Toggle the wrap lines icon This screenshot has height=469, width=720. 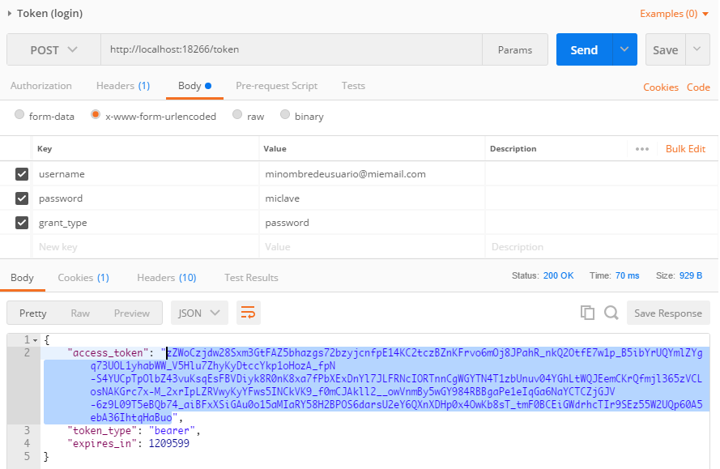click(248, 313)
